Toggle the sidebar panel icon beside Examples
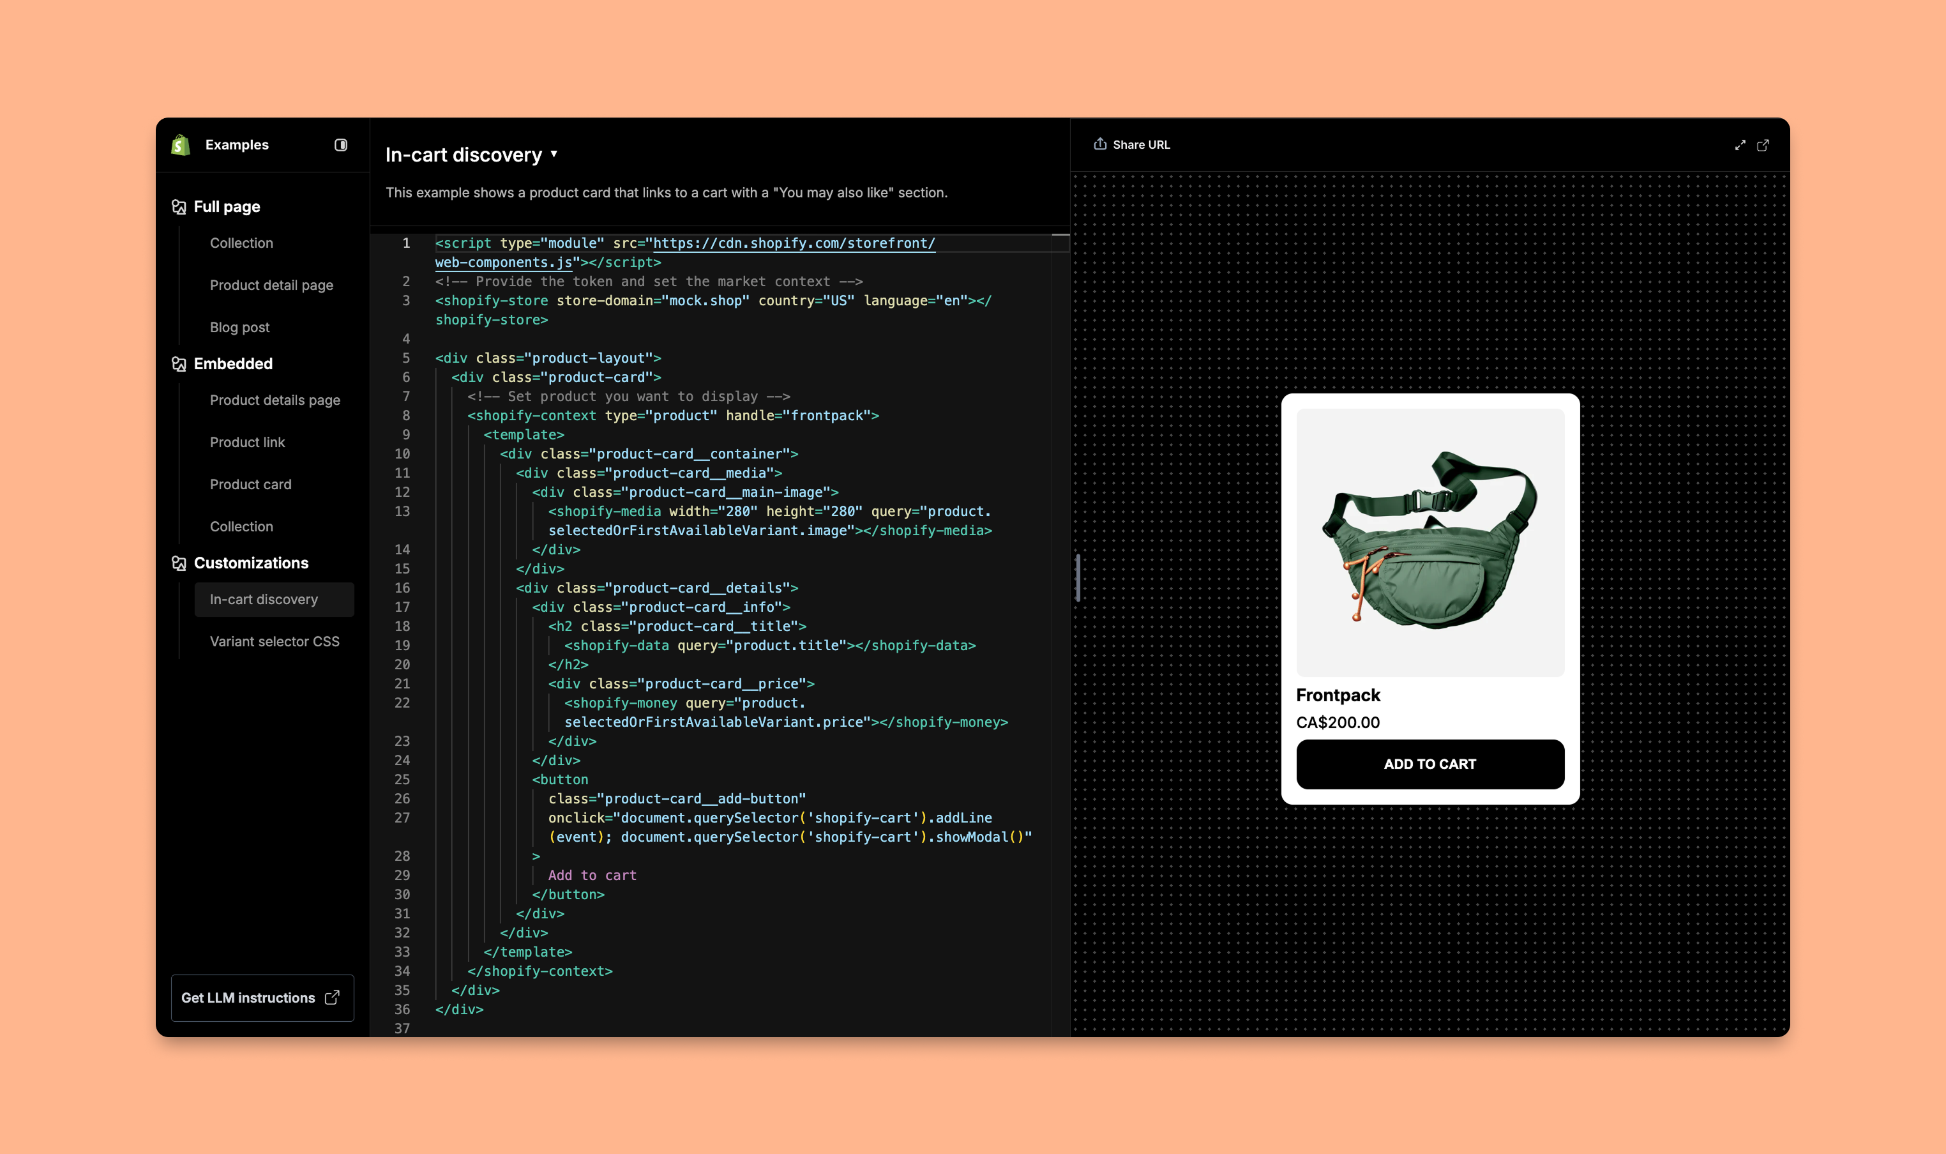 [340, 144]
